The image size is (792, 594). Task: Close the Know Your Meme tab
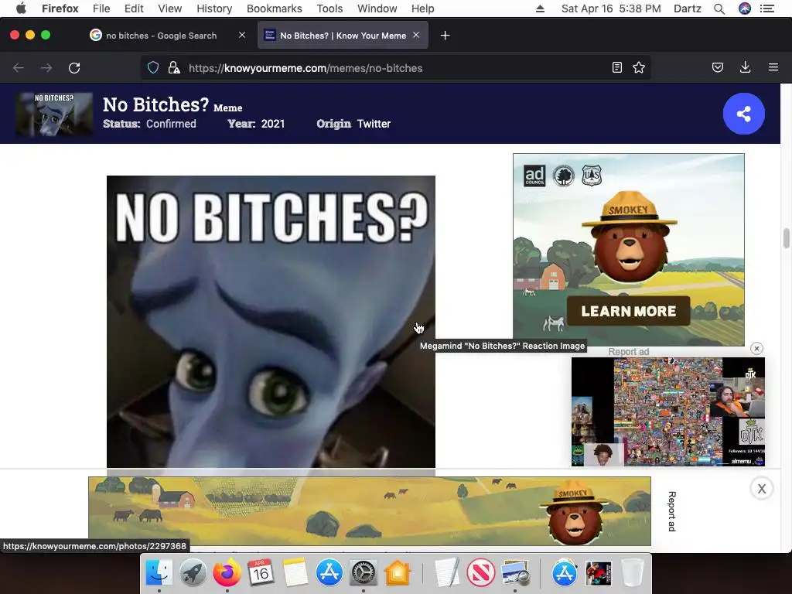416,36
